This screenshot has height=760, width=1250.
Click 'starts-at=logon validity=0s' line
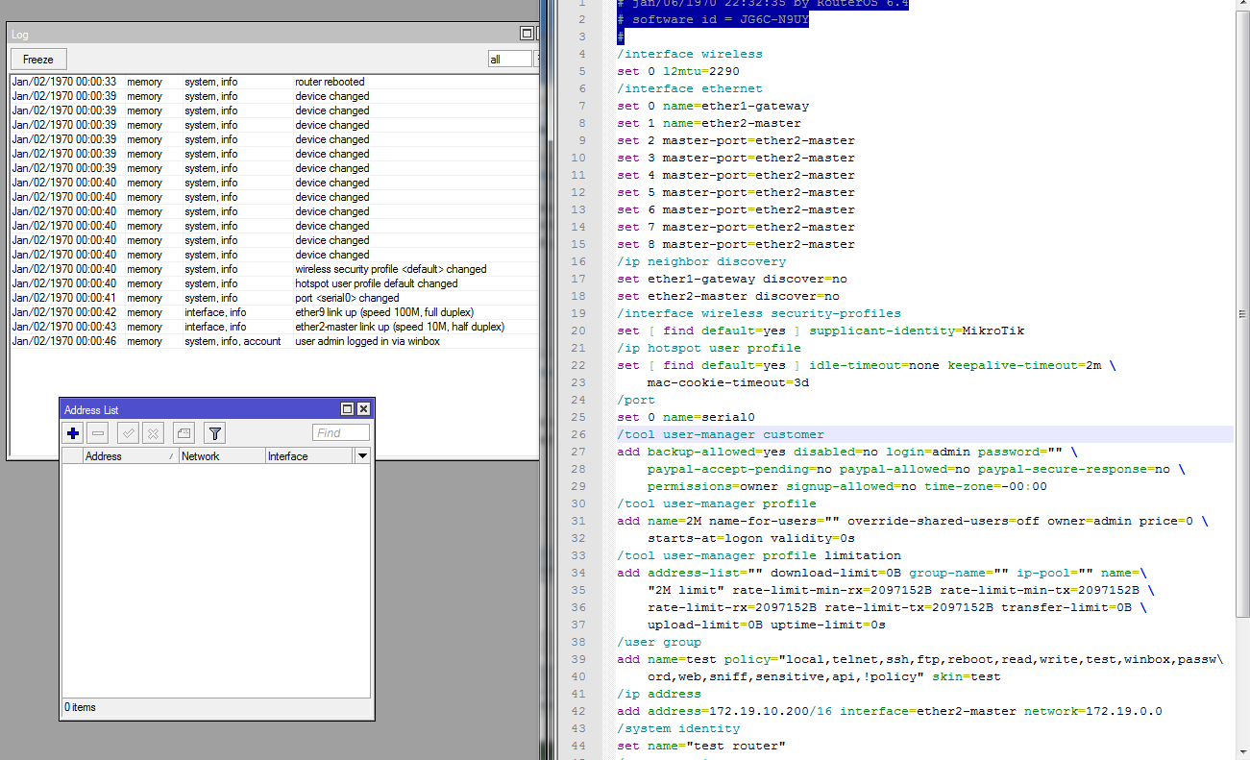(750, 538)
